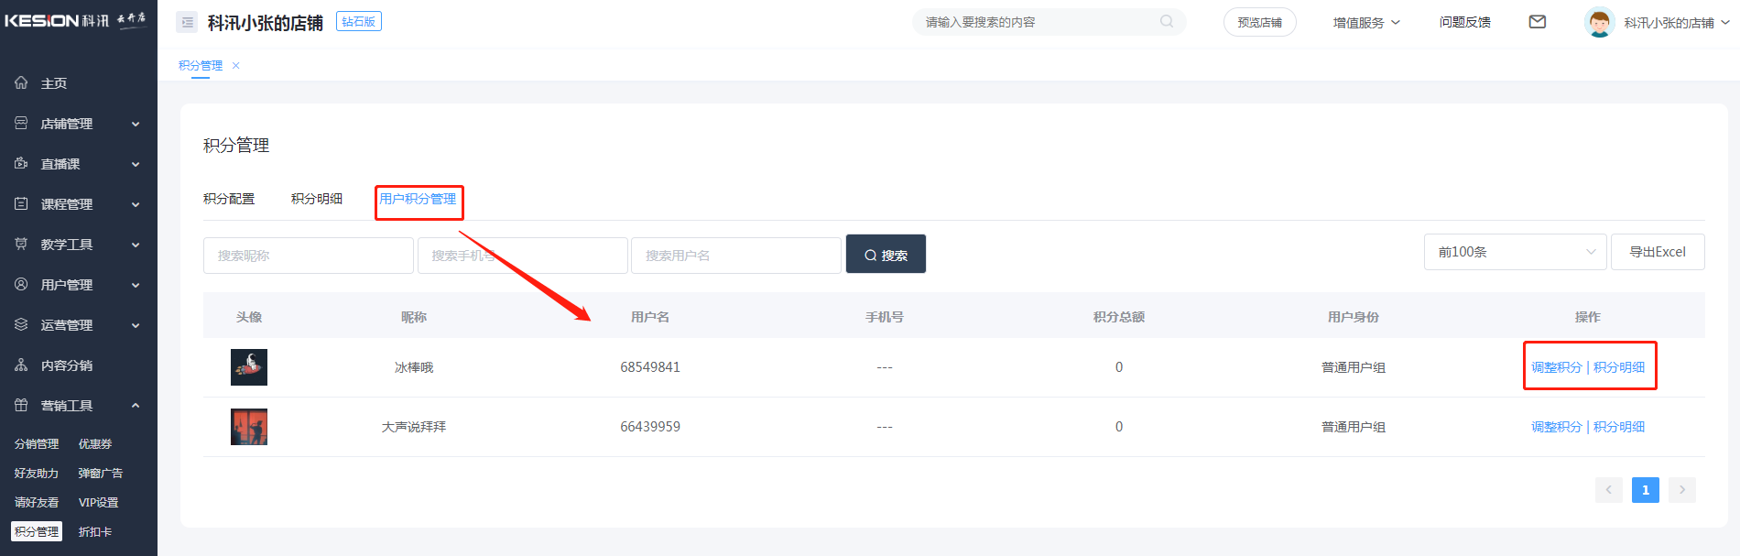
Task: Click 调整积分 for user 冰棒哦
Action: point(1556,367)
